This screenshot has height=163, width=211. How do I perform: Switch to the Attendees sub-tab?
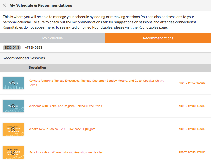click(x=34, y=48)
